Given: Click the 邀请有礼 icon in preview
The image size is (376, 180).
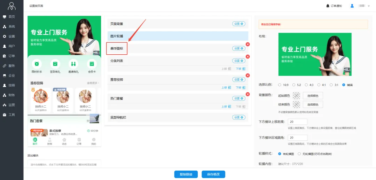Looking at the screenshot, I should pyautogui.click(x=73, y=64).
